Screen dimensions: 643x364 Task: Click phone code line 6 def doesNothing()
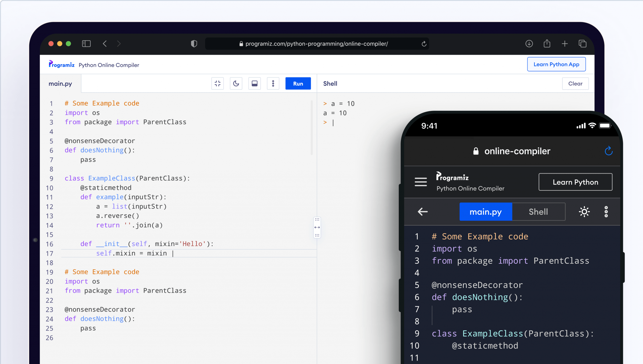click(477, 297)
